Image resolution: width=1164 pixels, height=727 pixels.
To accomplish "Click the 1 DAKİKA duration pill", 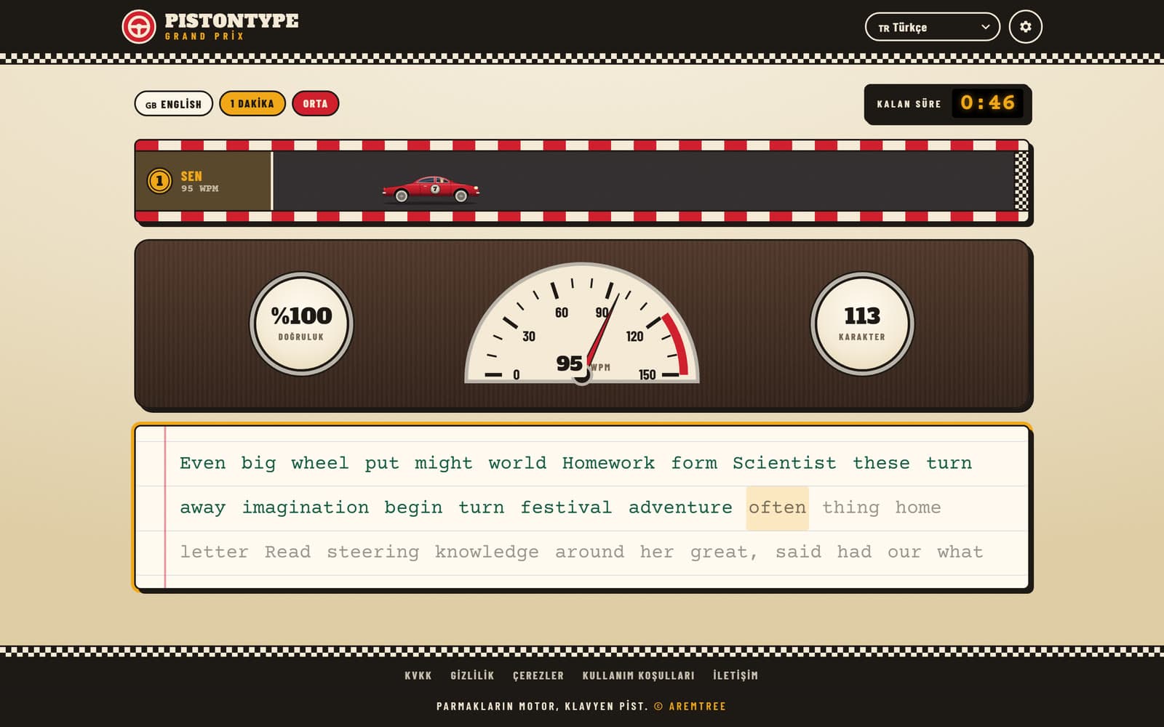I will pos(252,104).
